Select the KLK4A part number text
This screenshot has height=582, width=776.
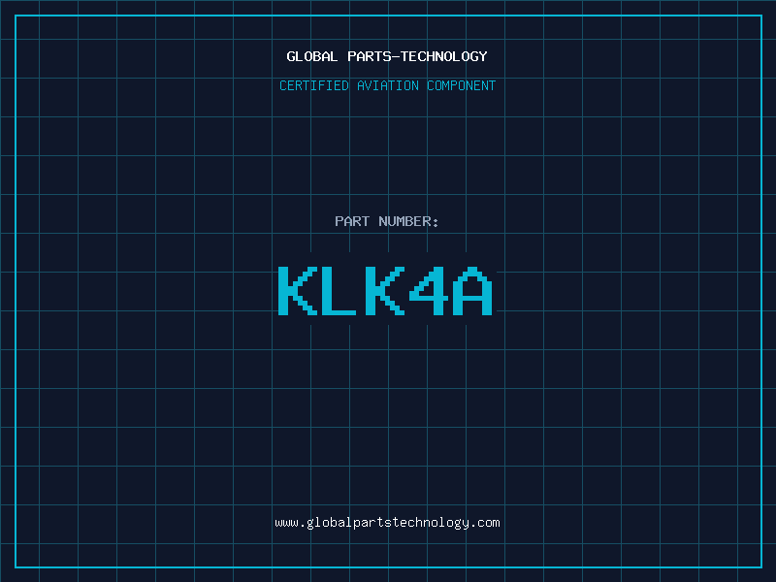(385, 291)
